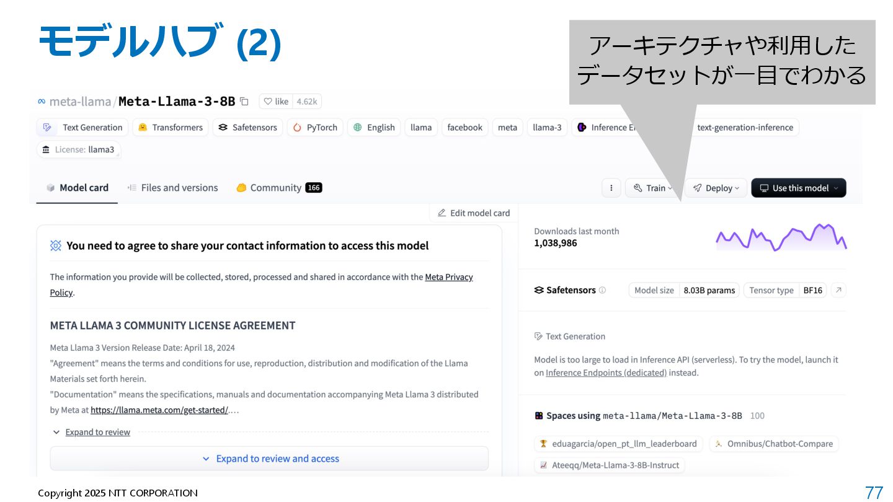The image size is (893, 502).
Task: Select the PyTorch tag
Action: pos(315,128)
